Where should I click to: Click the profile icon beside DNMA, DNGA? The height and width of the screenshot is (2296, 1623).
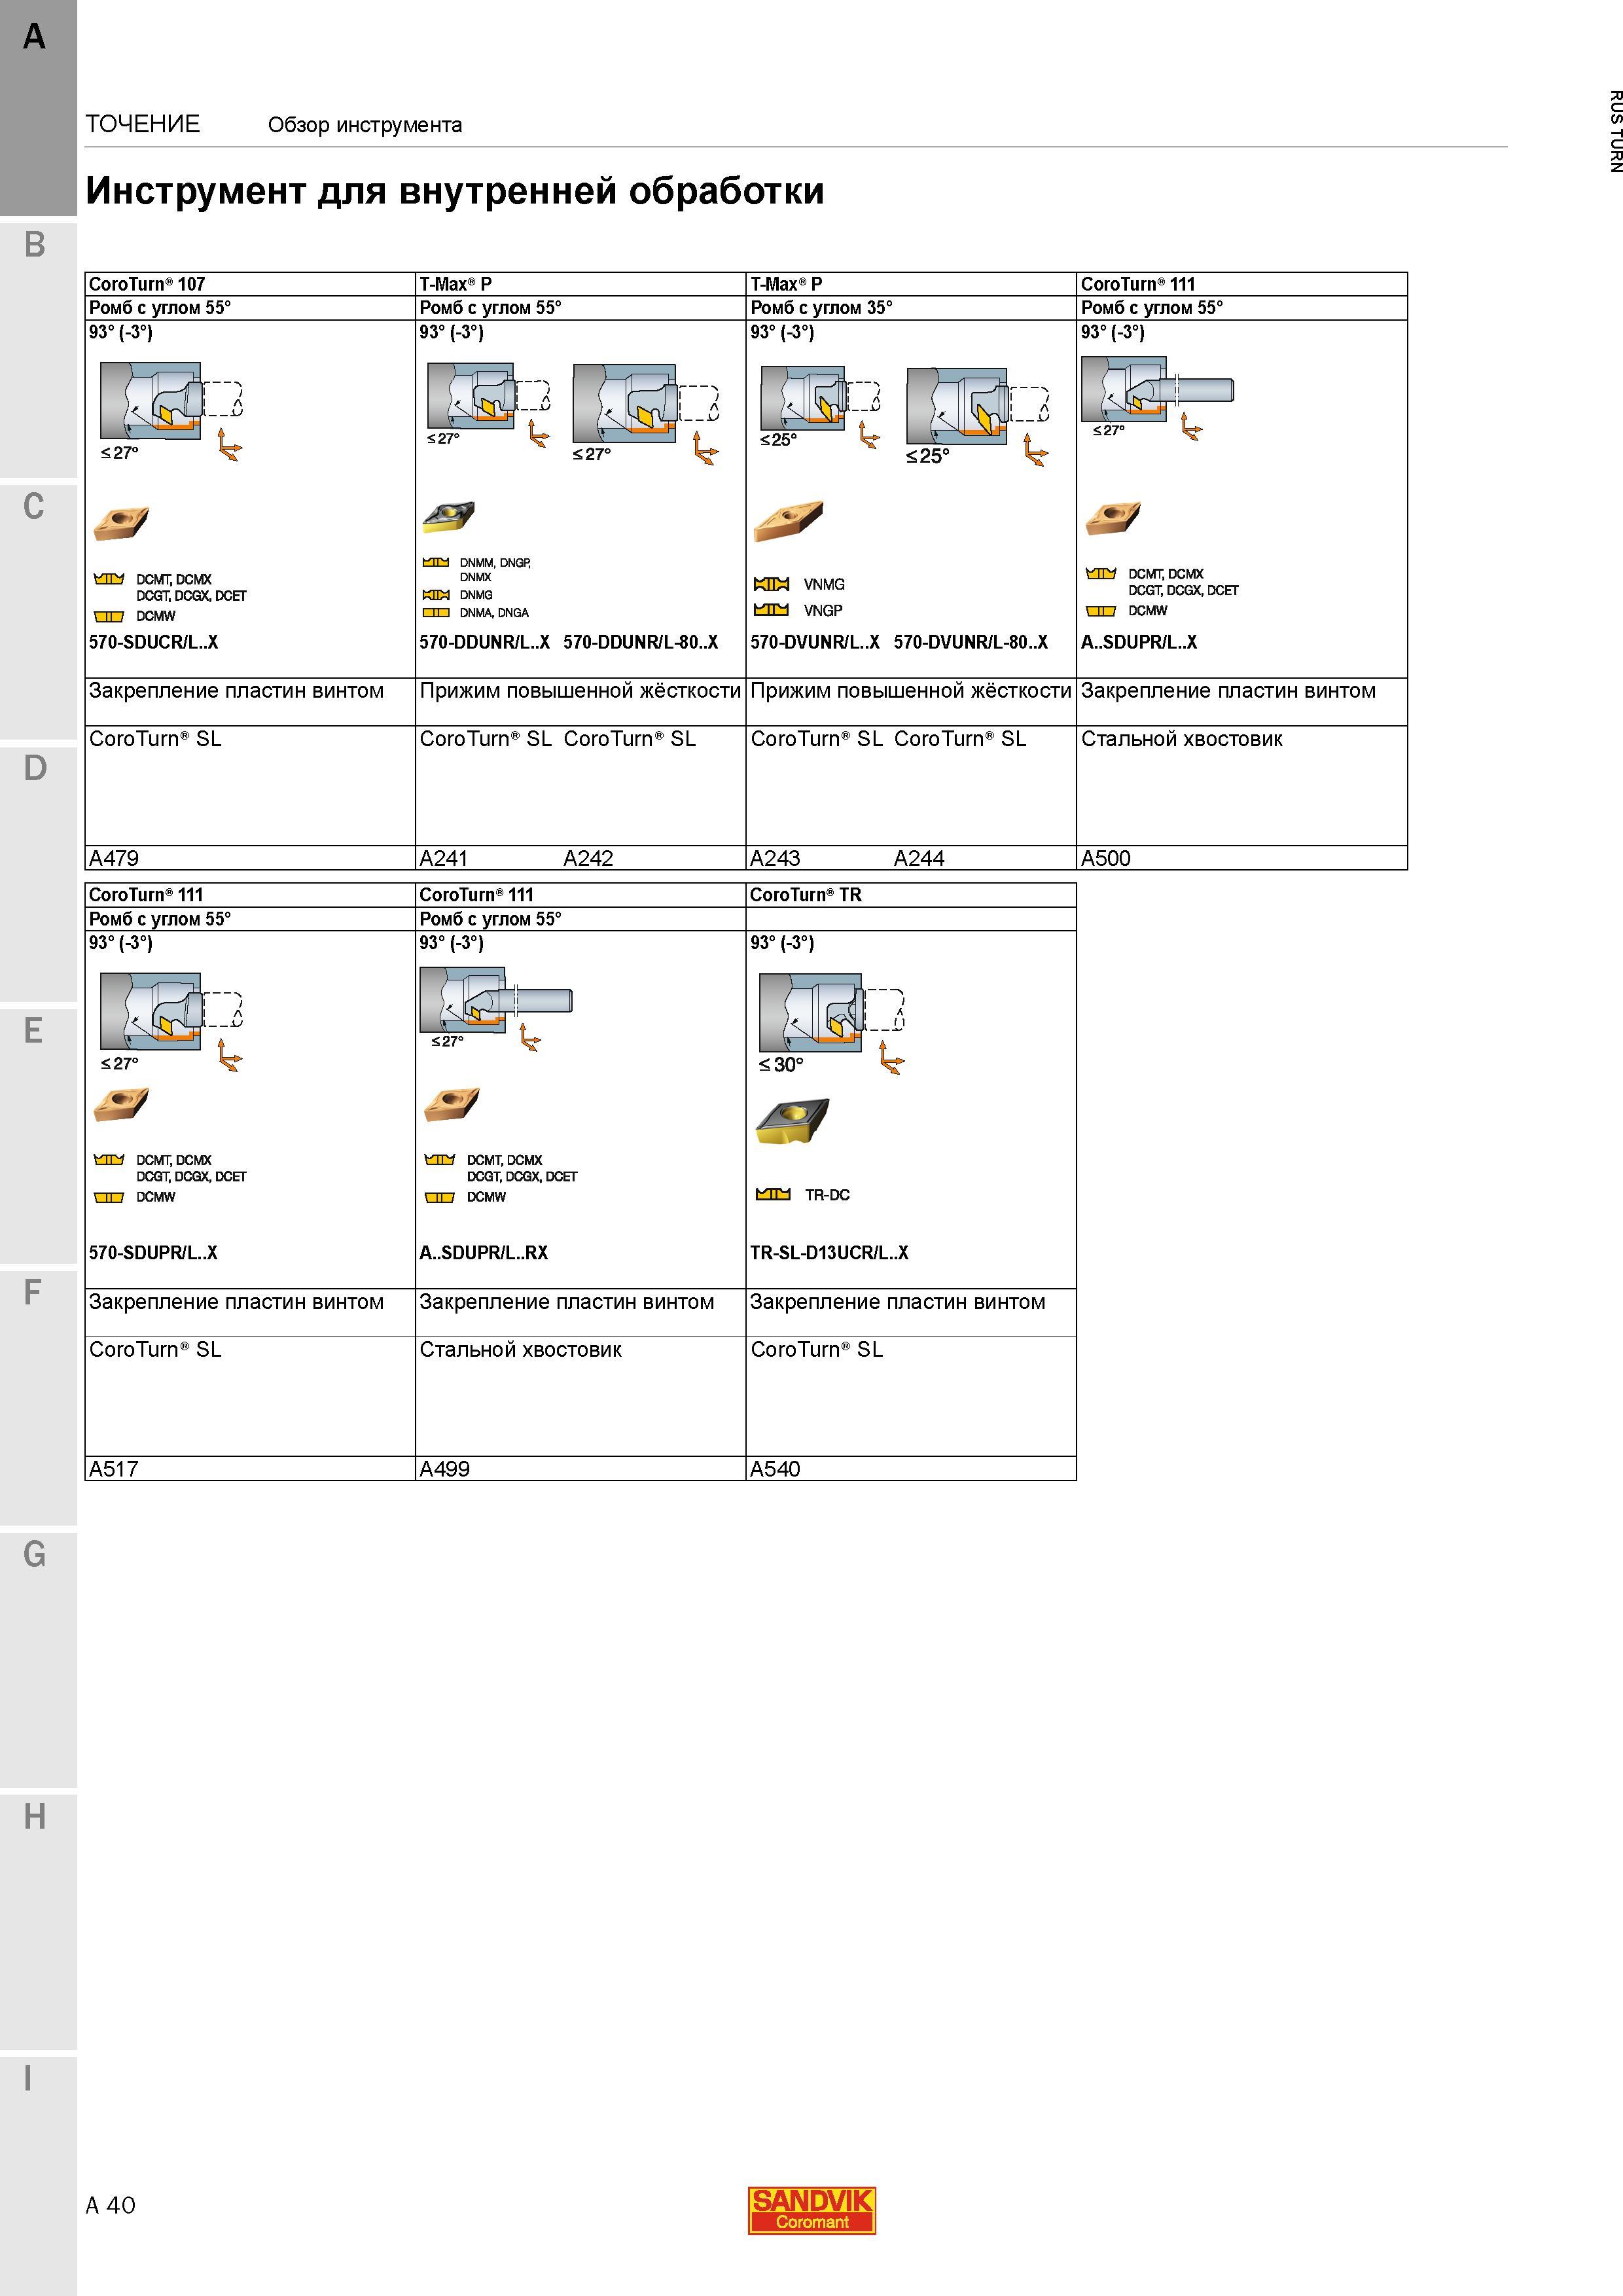click(436, 612)
